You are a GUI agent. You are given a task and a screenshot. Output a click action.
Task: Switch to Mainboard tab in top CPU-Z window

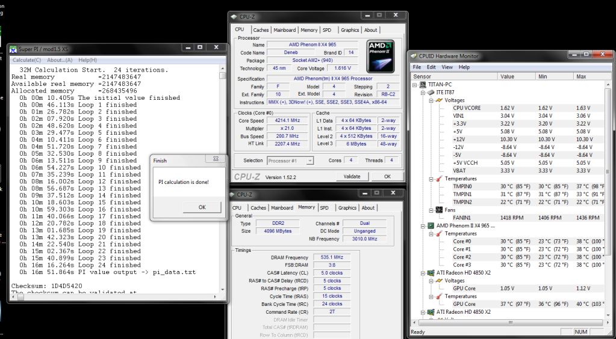(284, 30)
